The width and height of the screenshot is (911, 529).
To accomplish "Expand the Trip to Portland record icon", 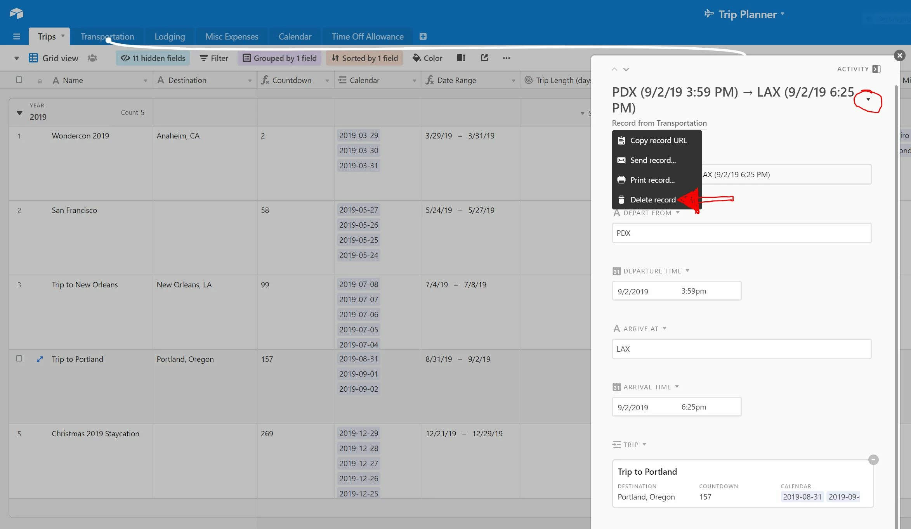I will click(x=40, y=359).
